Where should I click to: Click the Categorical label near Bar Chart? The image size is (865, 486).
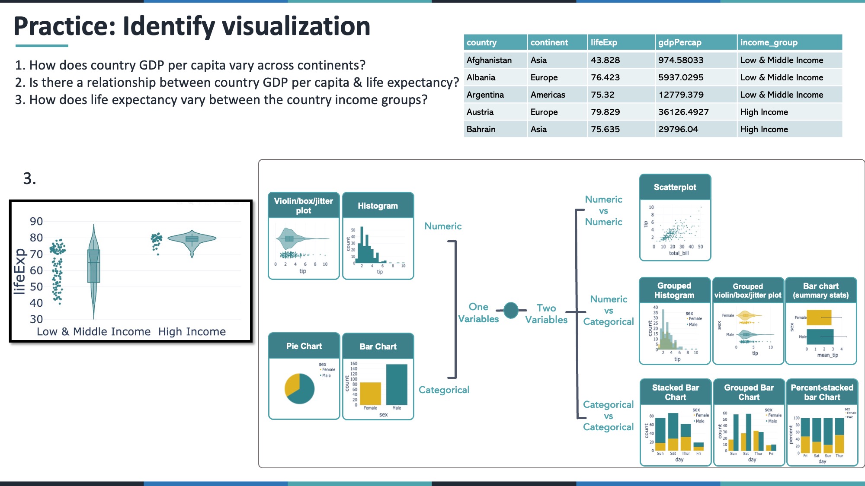[444, 390]
